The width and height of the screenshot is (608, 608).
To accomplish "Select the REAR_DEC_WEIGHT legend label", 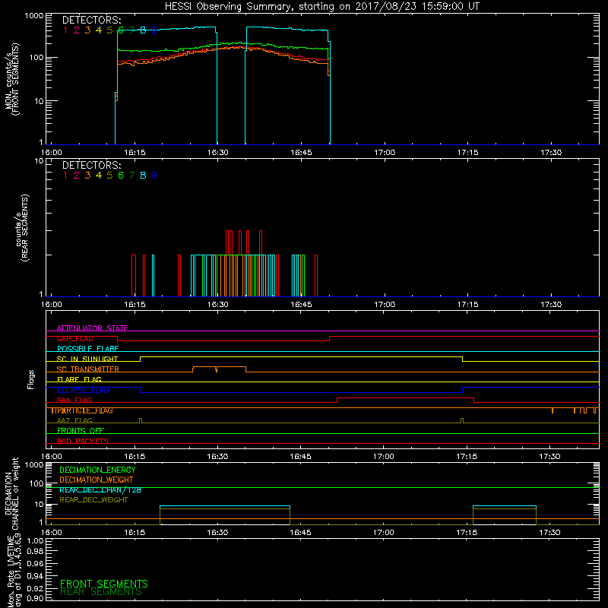I will coord(93,500).
